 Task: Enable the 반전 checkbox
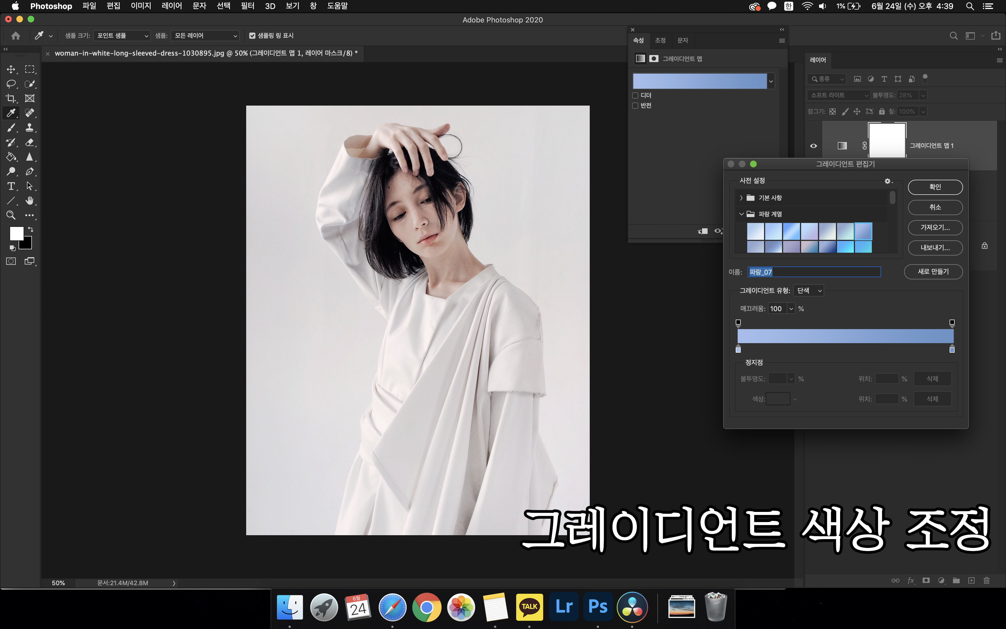coord(635,106)
